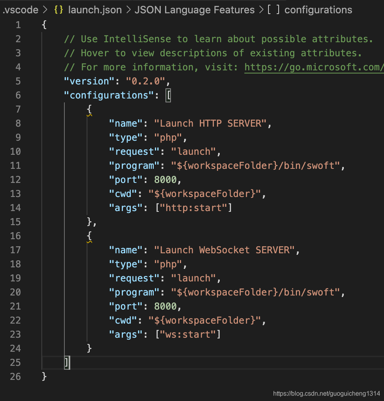
Task: Click the highlighted bracket on line 6
Action: 168,95
